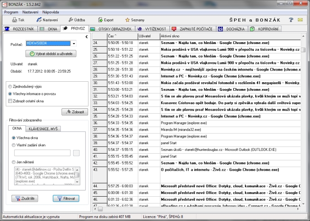
Task: Click the Zobrazit button
Action: click(x=75, y=112)
